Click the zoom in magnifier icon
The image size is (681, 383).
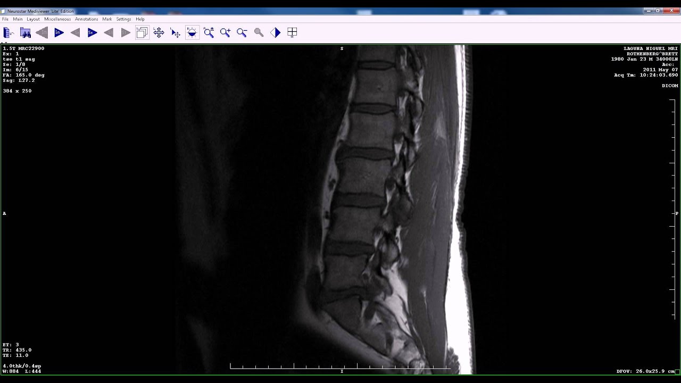(225, 33)
